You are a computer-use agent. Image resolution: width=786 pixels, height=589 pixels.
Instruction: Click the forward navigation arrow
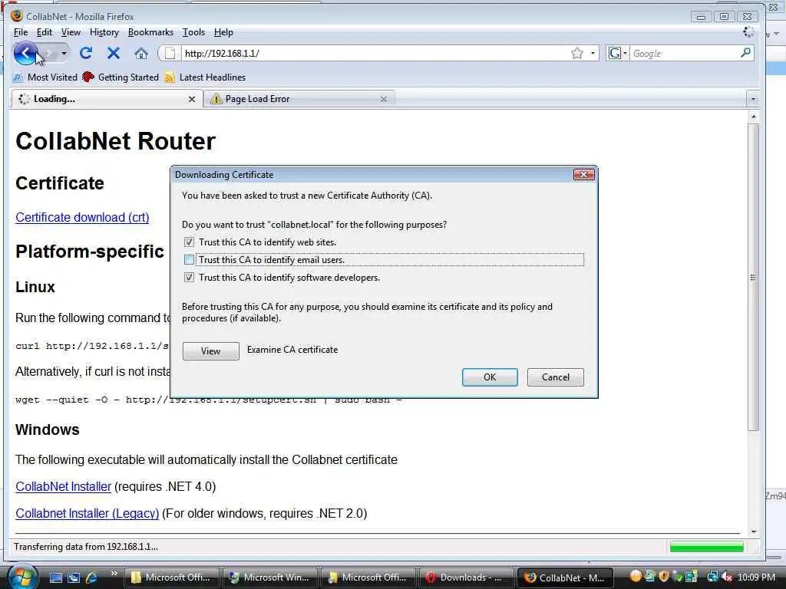[48, 53]
